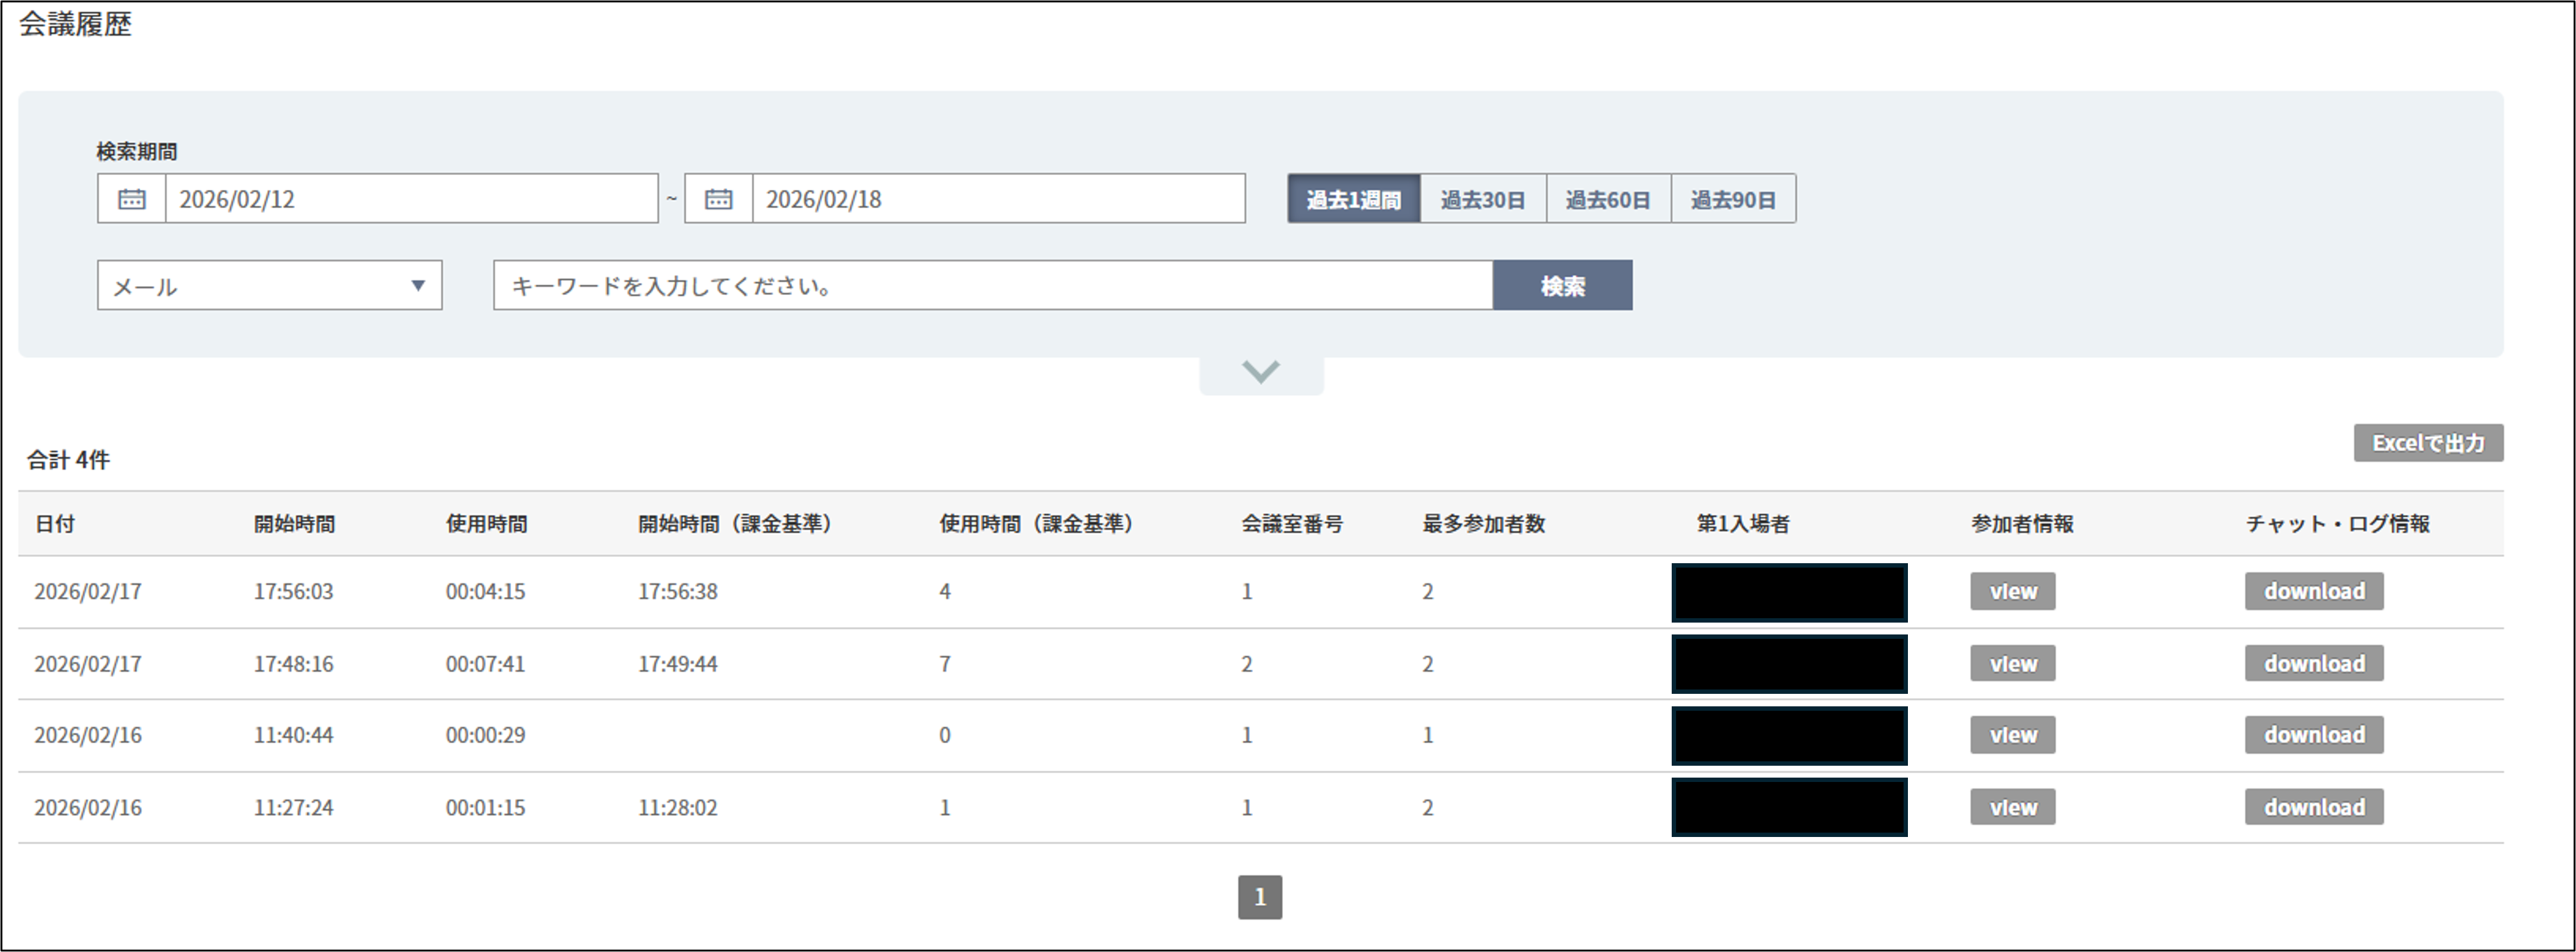Select the 過去90日 period option

click(x=1732, y=199)
